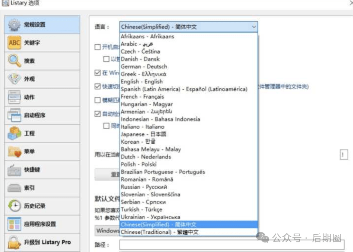Open Menu folder heart icon
The height and width of the screenshot is (252, 353).
[x=14, y=151]
